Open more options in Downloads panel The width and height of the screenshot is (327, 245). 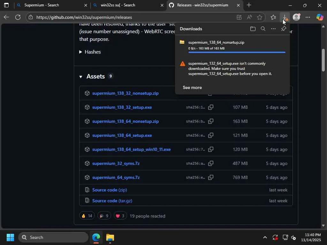coord(273,29)
